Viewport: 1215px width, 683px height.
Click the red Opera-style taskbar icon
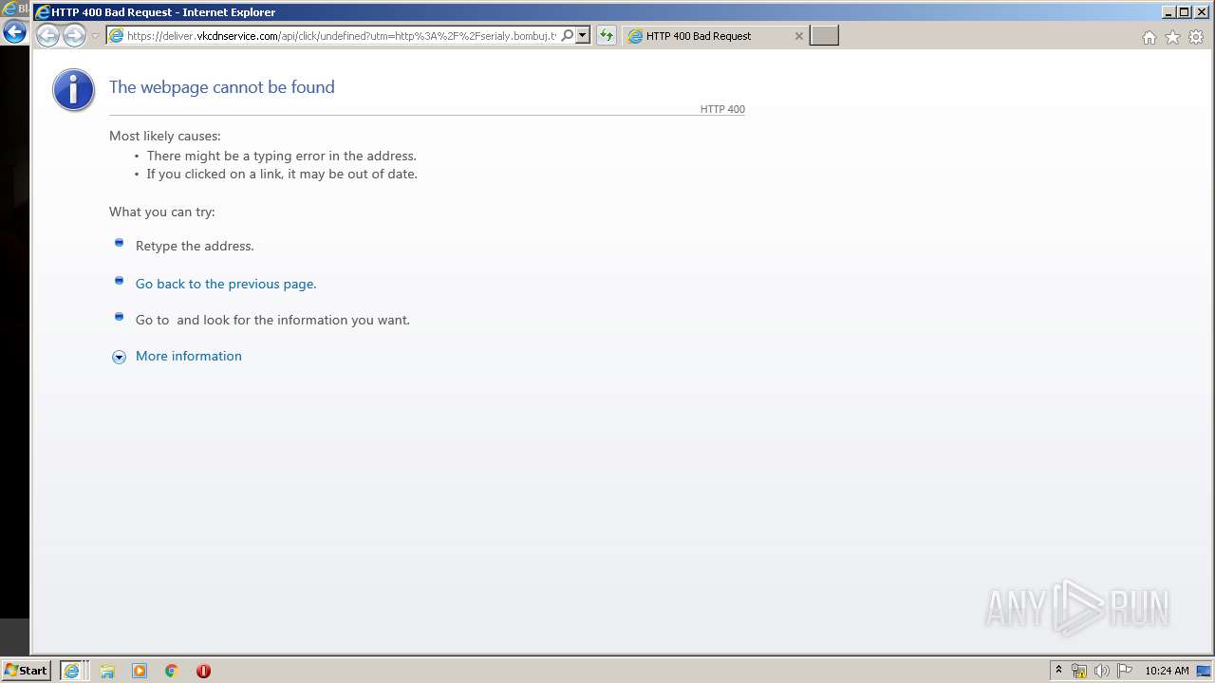coord(203,671)
